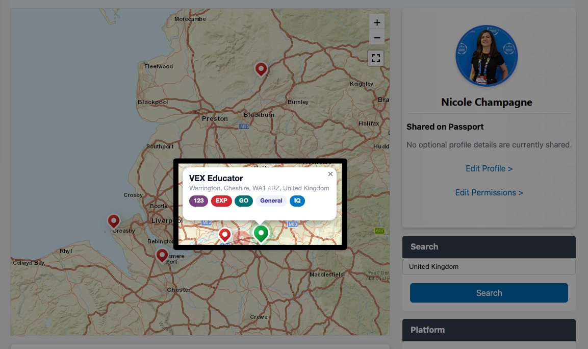Click the M65 road shield near Blackburn
This screenshot has height=349, width=588.
(x=244, y=127)
